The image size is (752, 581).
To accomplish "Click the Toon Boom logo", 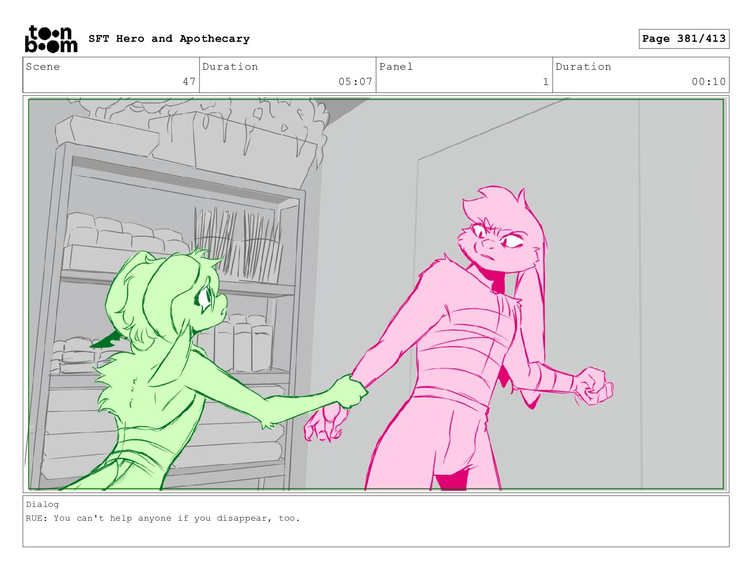I will tap(51, 38).
